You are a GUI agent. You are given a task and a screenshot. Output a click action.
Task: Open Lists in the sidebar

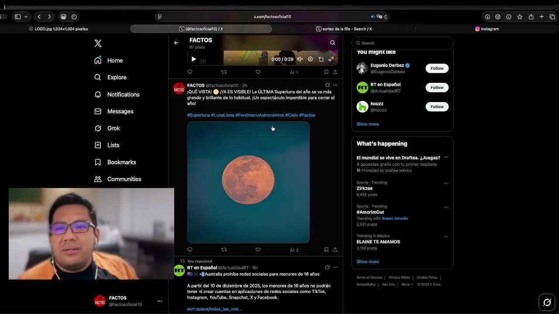point(107,145)
